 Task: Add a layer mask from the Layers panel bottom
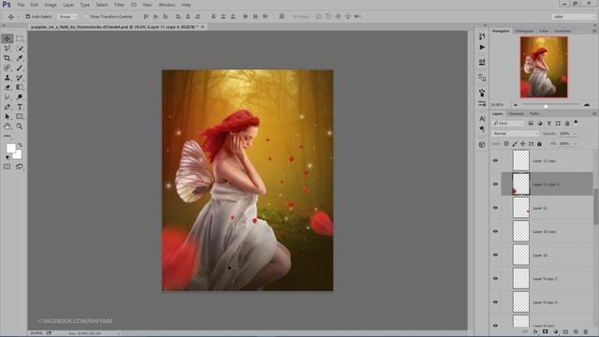[x=545, y=331]
